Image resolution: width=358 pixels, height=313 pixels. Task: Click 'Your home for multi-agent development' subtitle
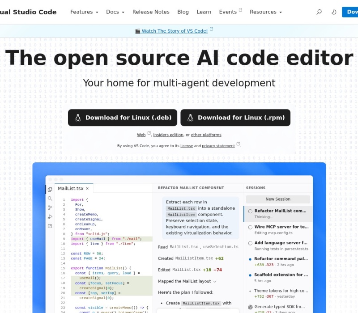coord(179,83)
